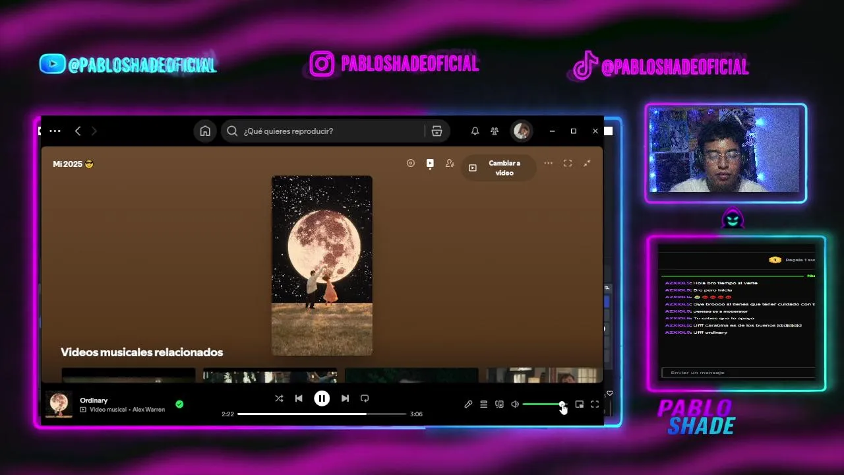The height and width of the screenshot is (475, 844).
Task: Click the person-with-note artist icon
Action: 450,163
